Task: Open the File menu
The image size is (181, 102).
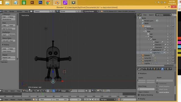Action: click(6, 11)
